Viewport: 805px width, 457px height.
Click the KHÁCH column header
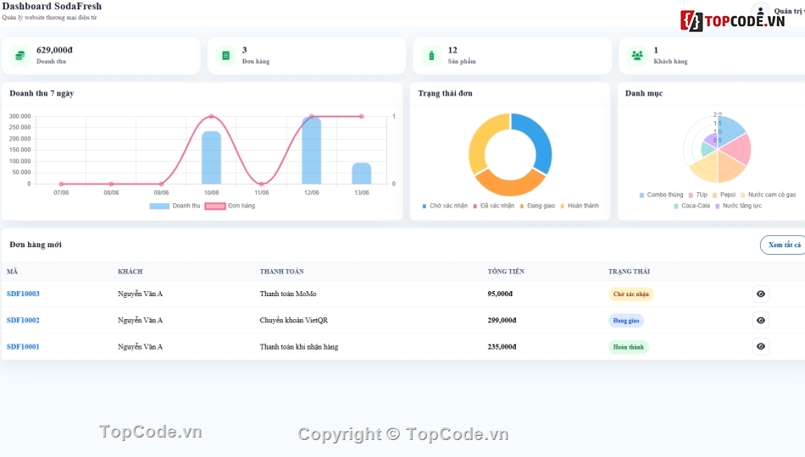[x=130, y=272]
